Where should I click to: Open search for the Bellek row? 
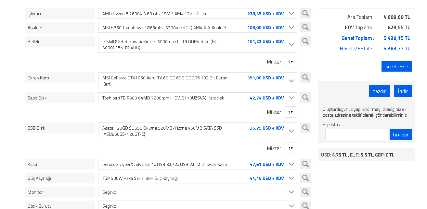tap(305, 41)
